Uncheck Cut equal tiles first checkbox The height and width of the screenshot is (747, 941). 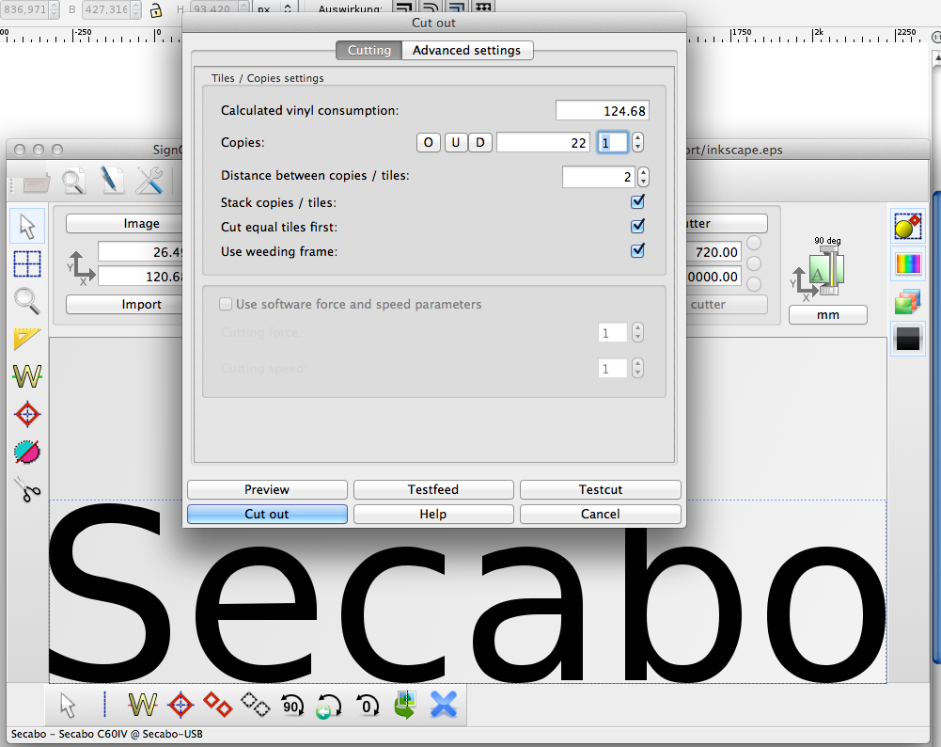point(638,227)
